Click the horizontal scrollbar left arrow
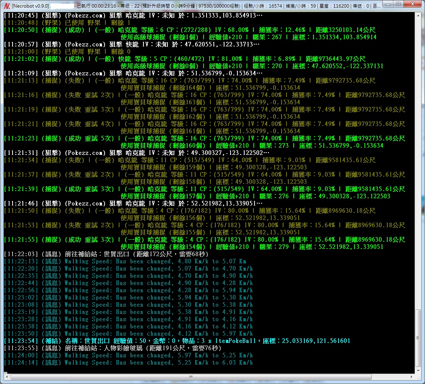Image resolution: width=425 pixels, height=384 pixels. [x=6, y=377]
